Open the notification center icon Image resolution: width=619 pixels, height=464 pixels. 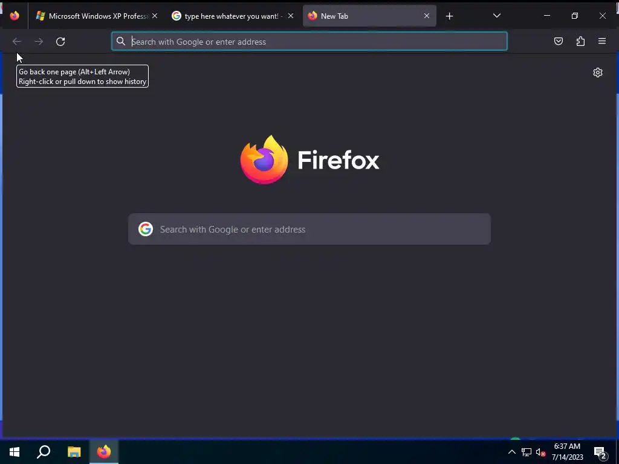600,453
